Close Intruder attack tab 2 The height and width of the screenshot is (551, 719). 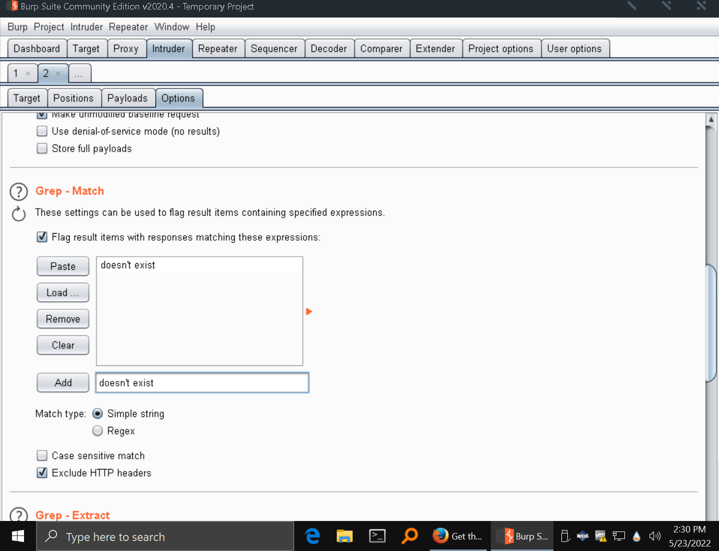click(x=58, y=74)
